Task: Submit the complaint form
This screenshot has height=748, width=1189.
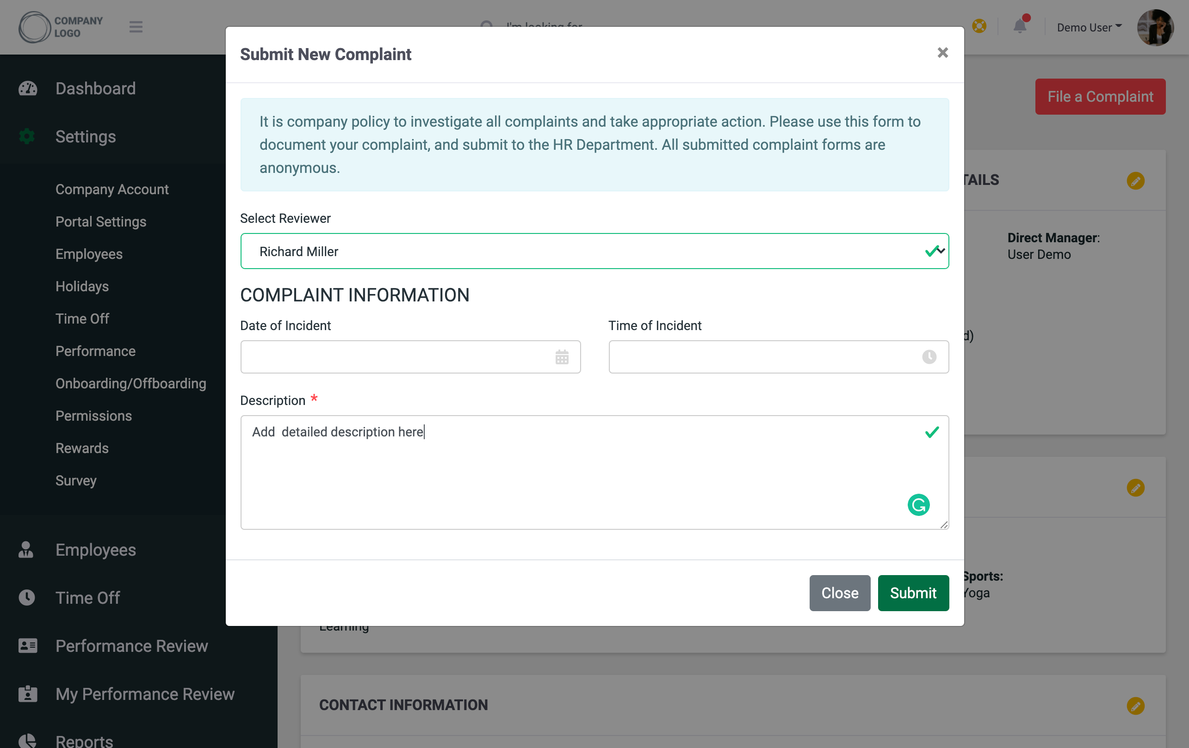Action: [x=913, y=593]
